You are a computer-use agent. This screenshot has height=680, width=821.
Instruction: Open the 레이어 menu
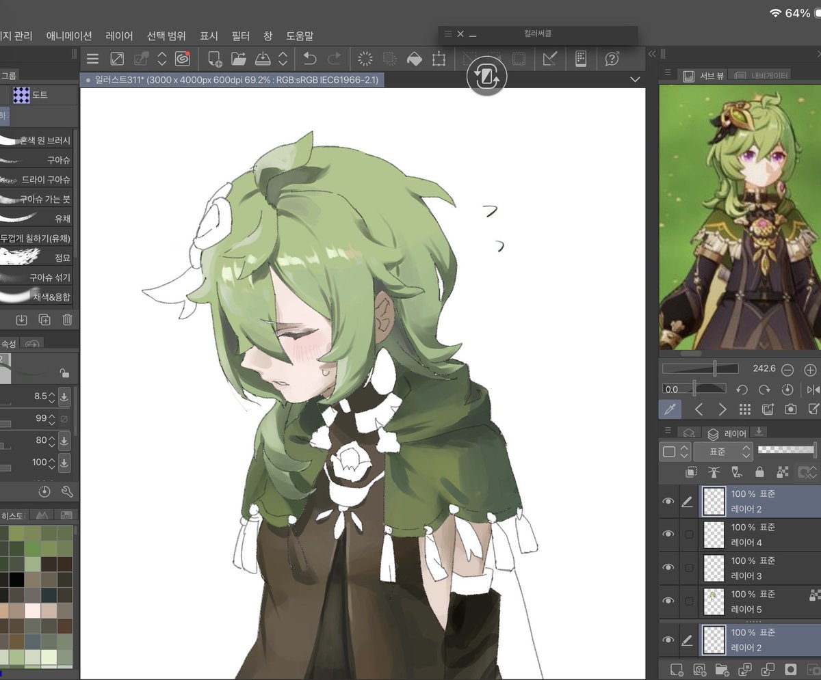(120, 36)
